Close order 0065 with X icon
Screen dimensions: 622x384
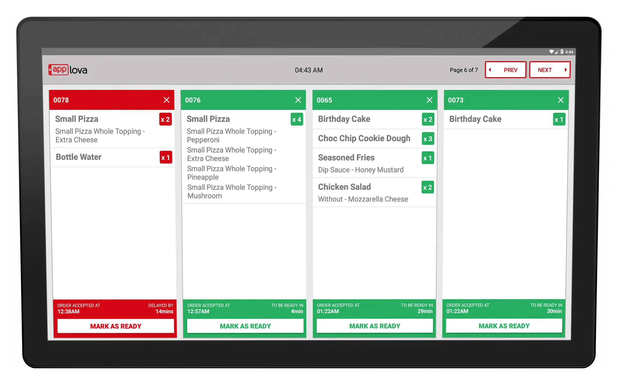[430, 100]
